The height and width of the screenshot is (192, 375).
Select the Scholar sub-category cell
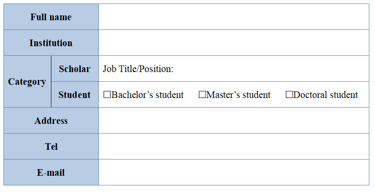pos(75,69)
